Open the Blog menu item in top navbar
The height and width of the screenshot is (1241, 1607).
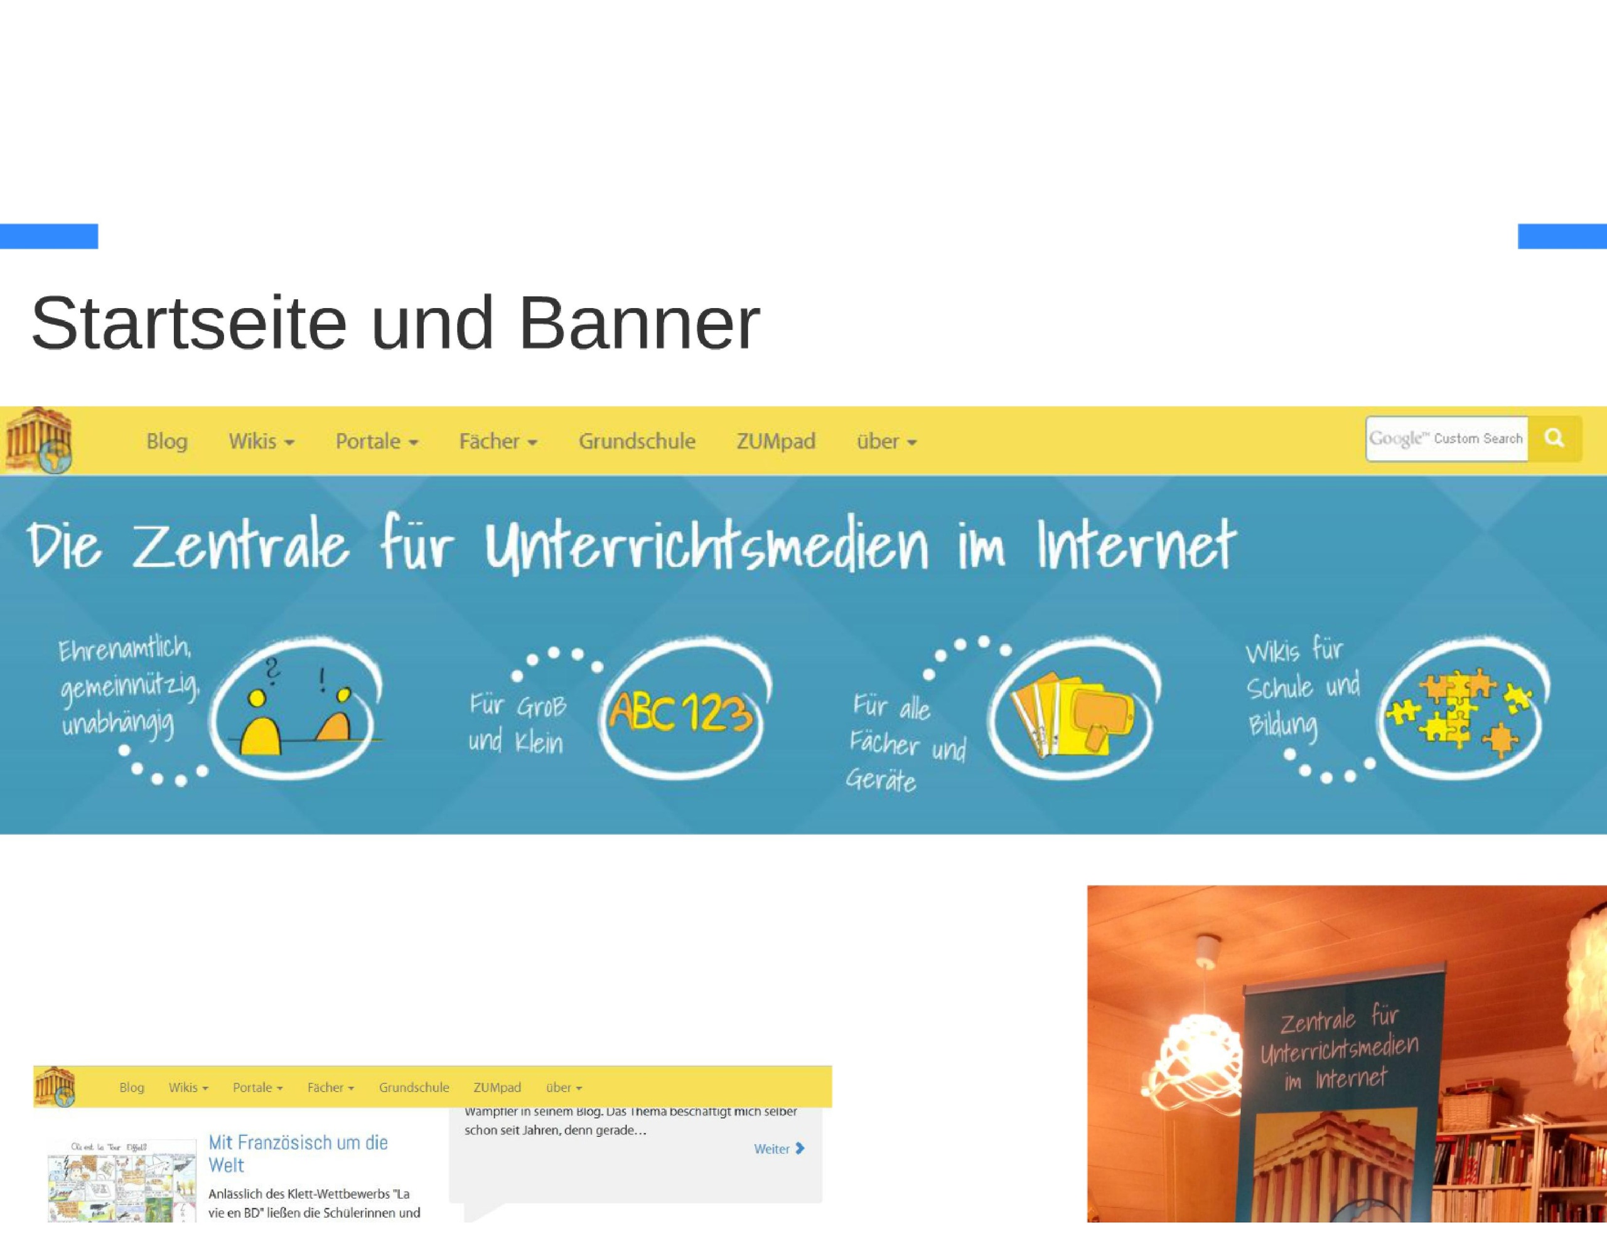click(x=167, y=441)
